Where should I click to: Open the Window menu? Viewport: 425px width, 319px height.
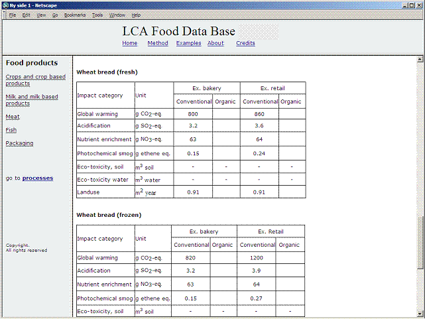coord(117,15)
